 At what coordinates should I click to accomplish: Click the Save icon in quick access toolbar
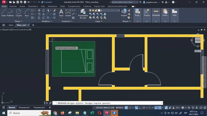17,2
